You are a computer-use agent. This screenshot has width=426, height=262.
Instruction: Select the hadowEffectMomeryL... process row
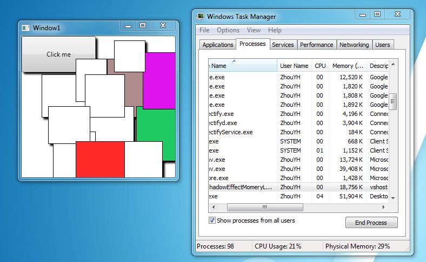pos(298,187)
